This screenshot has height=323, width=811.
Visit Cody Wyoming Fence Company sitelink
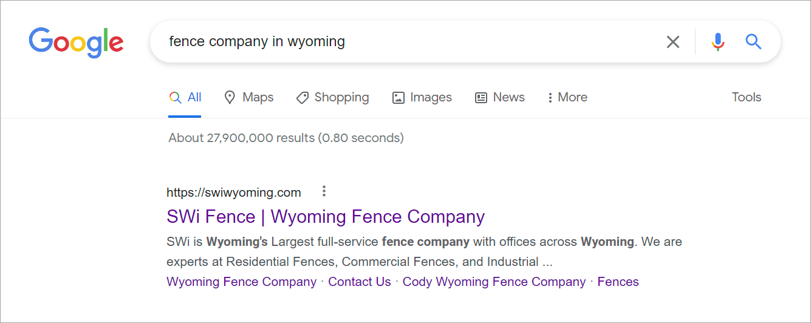click(494, 282)
